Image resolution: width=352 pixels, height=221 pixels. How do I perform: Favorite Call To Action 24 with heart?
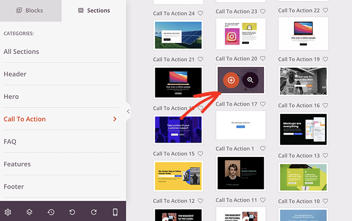pyautogui.click(x=200, y=13)
